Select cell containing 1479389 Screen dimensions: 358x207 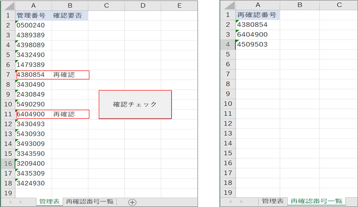(x=34, y=65)
